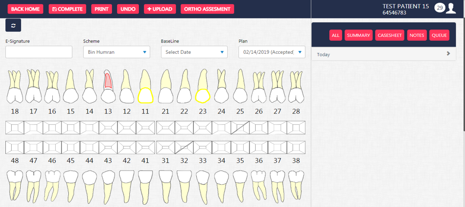This screenshot has width=465, height=207.
Task: Click the TEST PATIENT 15 name
Action: tap(406, 6)
